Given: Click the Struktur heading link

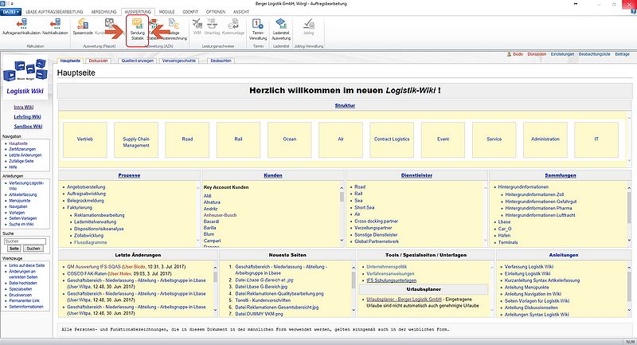Looking at the screenshot, I should coord(345,105).
